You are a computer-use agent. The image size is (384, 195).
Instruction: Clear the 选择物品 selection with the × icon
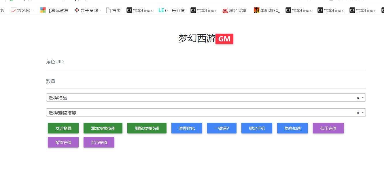[x=358, y=98]
